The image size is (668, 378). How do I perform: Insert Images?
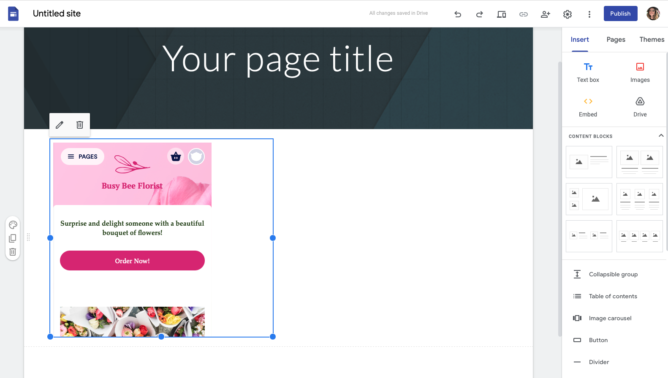pos(640,73)
